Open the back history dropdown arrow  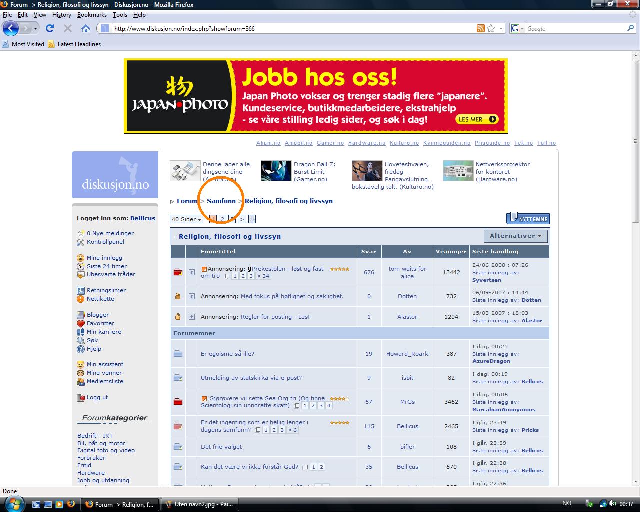pos(35,28)
